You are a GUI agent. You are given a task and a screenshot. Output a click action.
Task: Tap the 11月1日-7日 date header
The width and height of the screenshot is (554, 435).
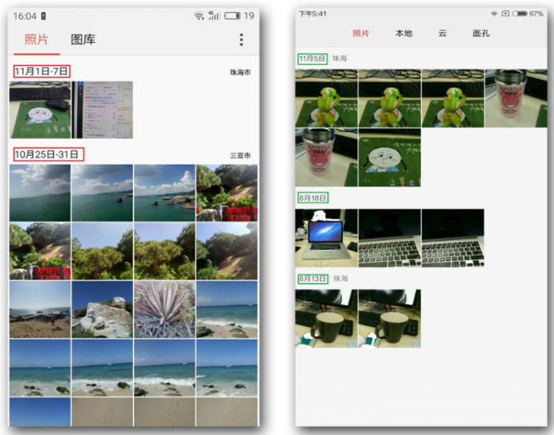coord(42,71)
